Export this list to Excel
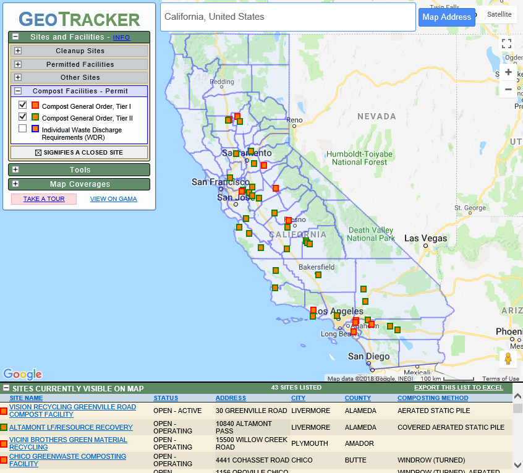The height and width of the screenshot is (473, 523). coord(458,388)
